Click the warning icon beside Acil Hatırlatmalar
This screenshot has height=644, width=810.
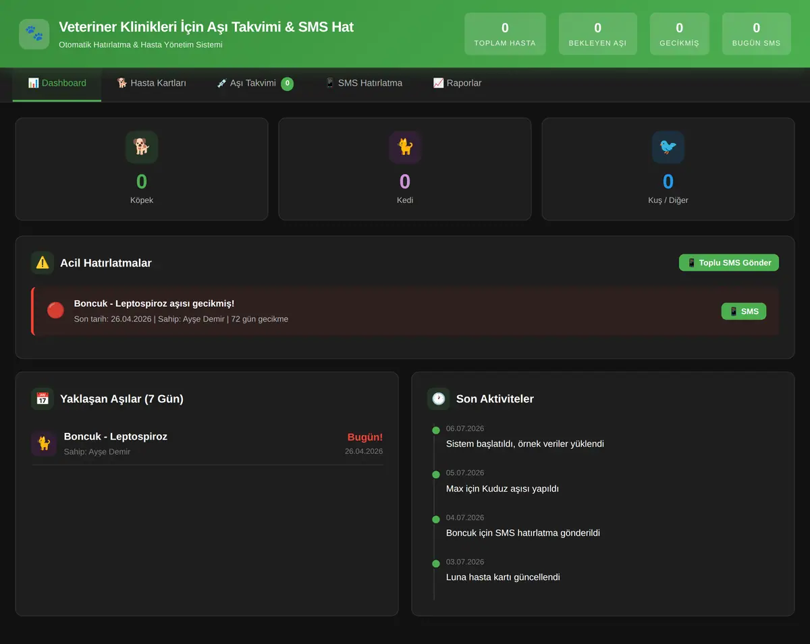[43, 263]
